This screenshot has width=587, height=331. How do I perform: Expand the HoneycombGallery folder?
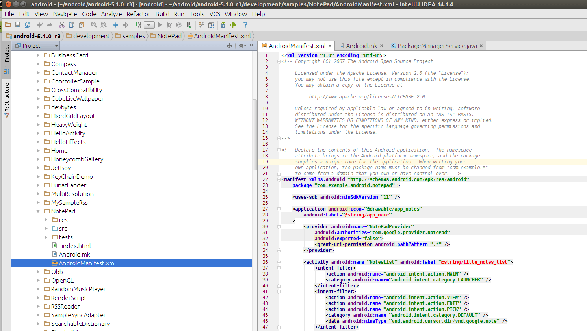(38, 159)
